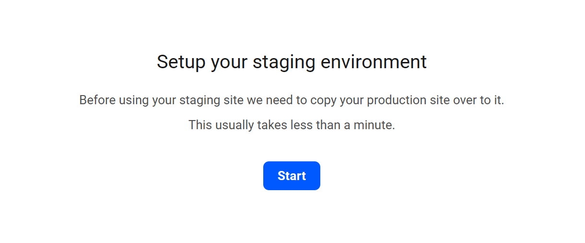
Task: Click the word "This" in the second line
Action: (x=199, y=125)
